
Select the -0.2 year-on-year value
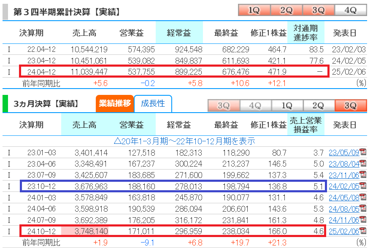[148, 83]
